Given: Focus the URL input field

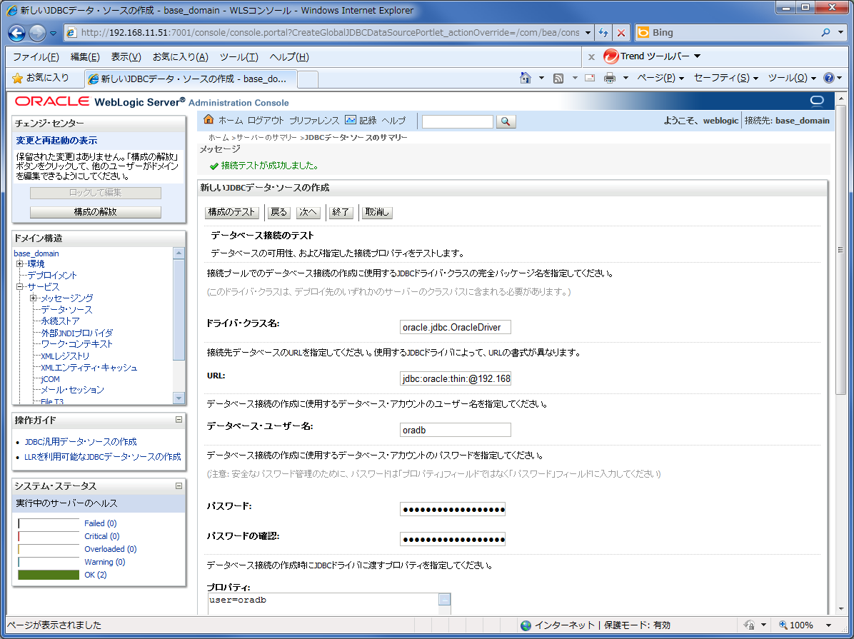Looking at the screenshot, I should point(456,378).
